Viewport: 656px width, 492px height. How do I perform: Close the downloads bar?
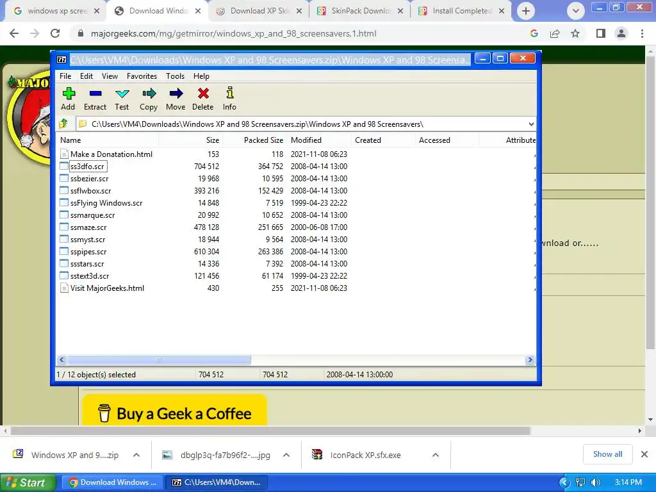[x=644, y=454]
